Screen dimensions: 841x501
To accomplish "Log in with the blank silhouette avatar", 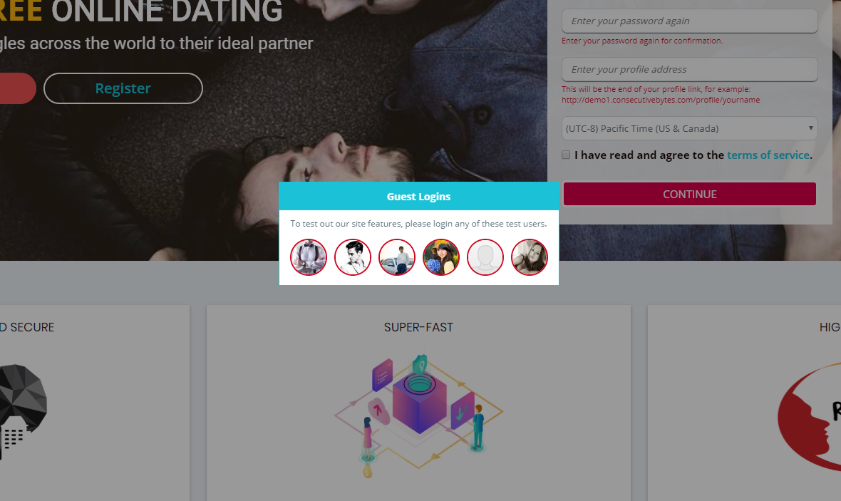I will pyautogui.click(x=485, y=257).
